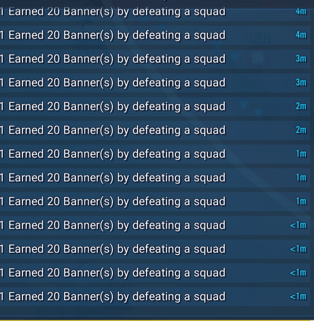Select the bottommost <1m banner log entry
The height and width of the screenshot is (321, 314).
point(155,296)
